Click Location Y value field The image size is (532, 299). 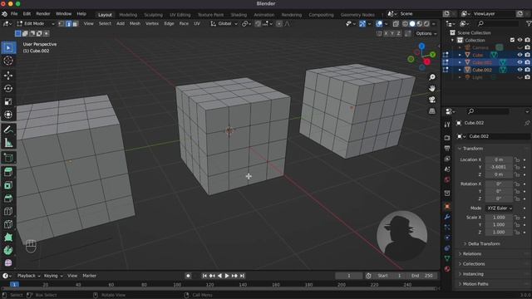click(x=499, y=167)
